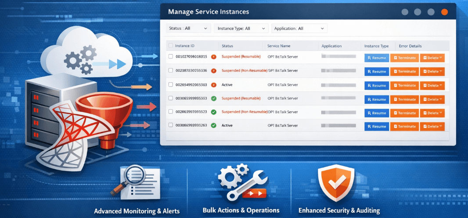Resume the green-check Suspended (Non-Resumable) instance
The width and height of the screenshot is (468, 218).
[377, 113]
